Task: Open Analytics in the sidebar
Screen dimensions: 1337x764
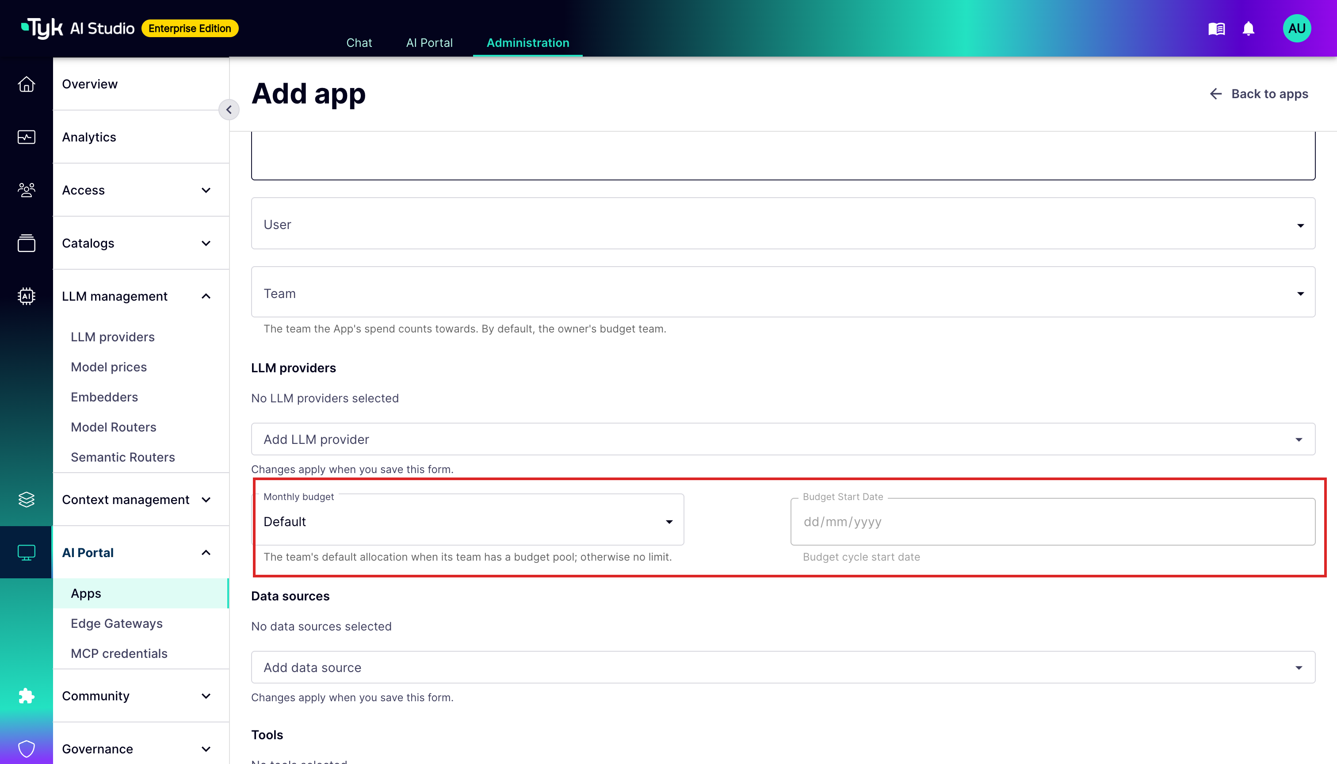Action: 141,137
